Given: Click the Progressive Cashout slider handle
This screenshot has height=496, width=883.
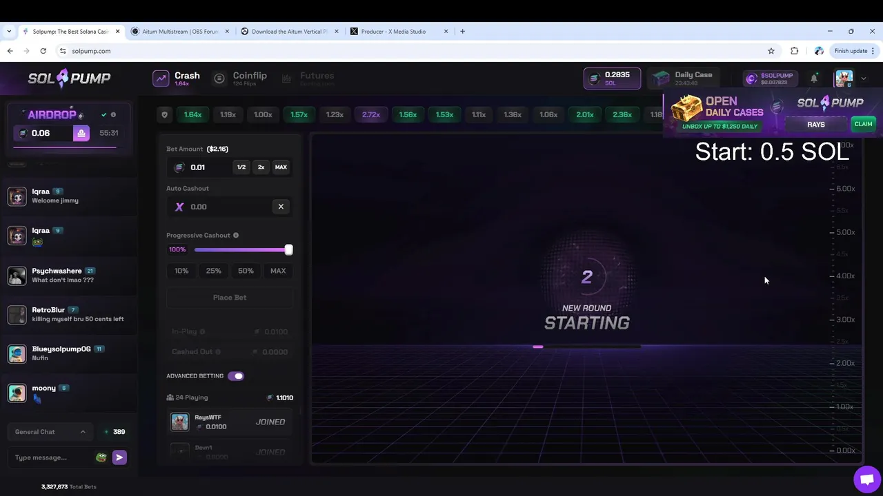Looking at the screenshot, I should pyautogui.click(x=288, y=250).
